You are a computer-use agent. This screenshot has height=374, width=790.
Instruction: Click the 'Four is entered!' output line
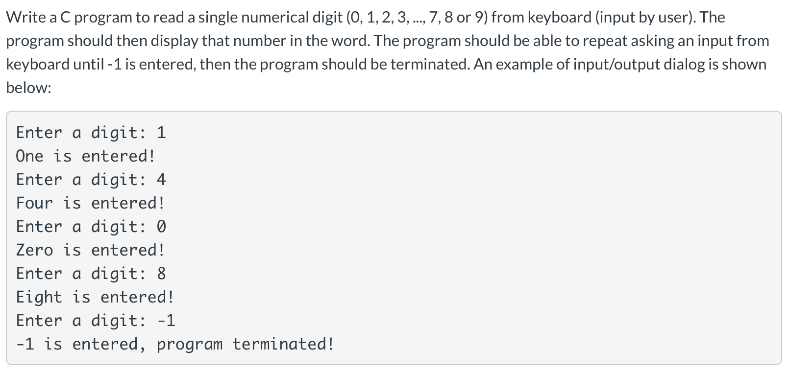tap(91, 203)
